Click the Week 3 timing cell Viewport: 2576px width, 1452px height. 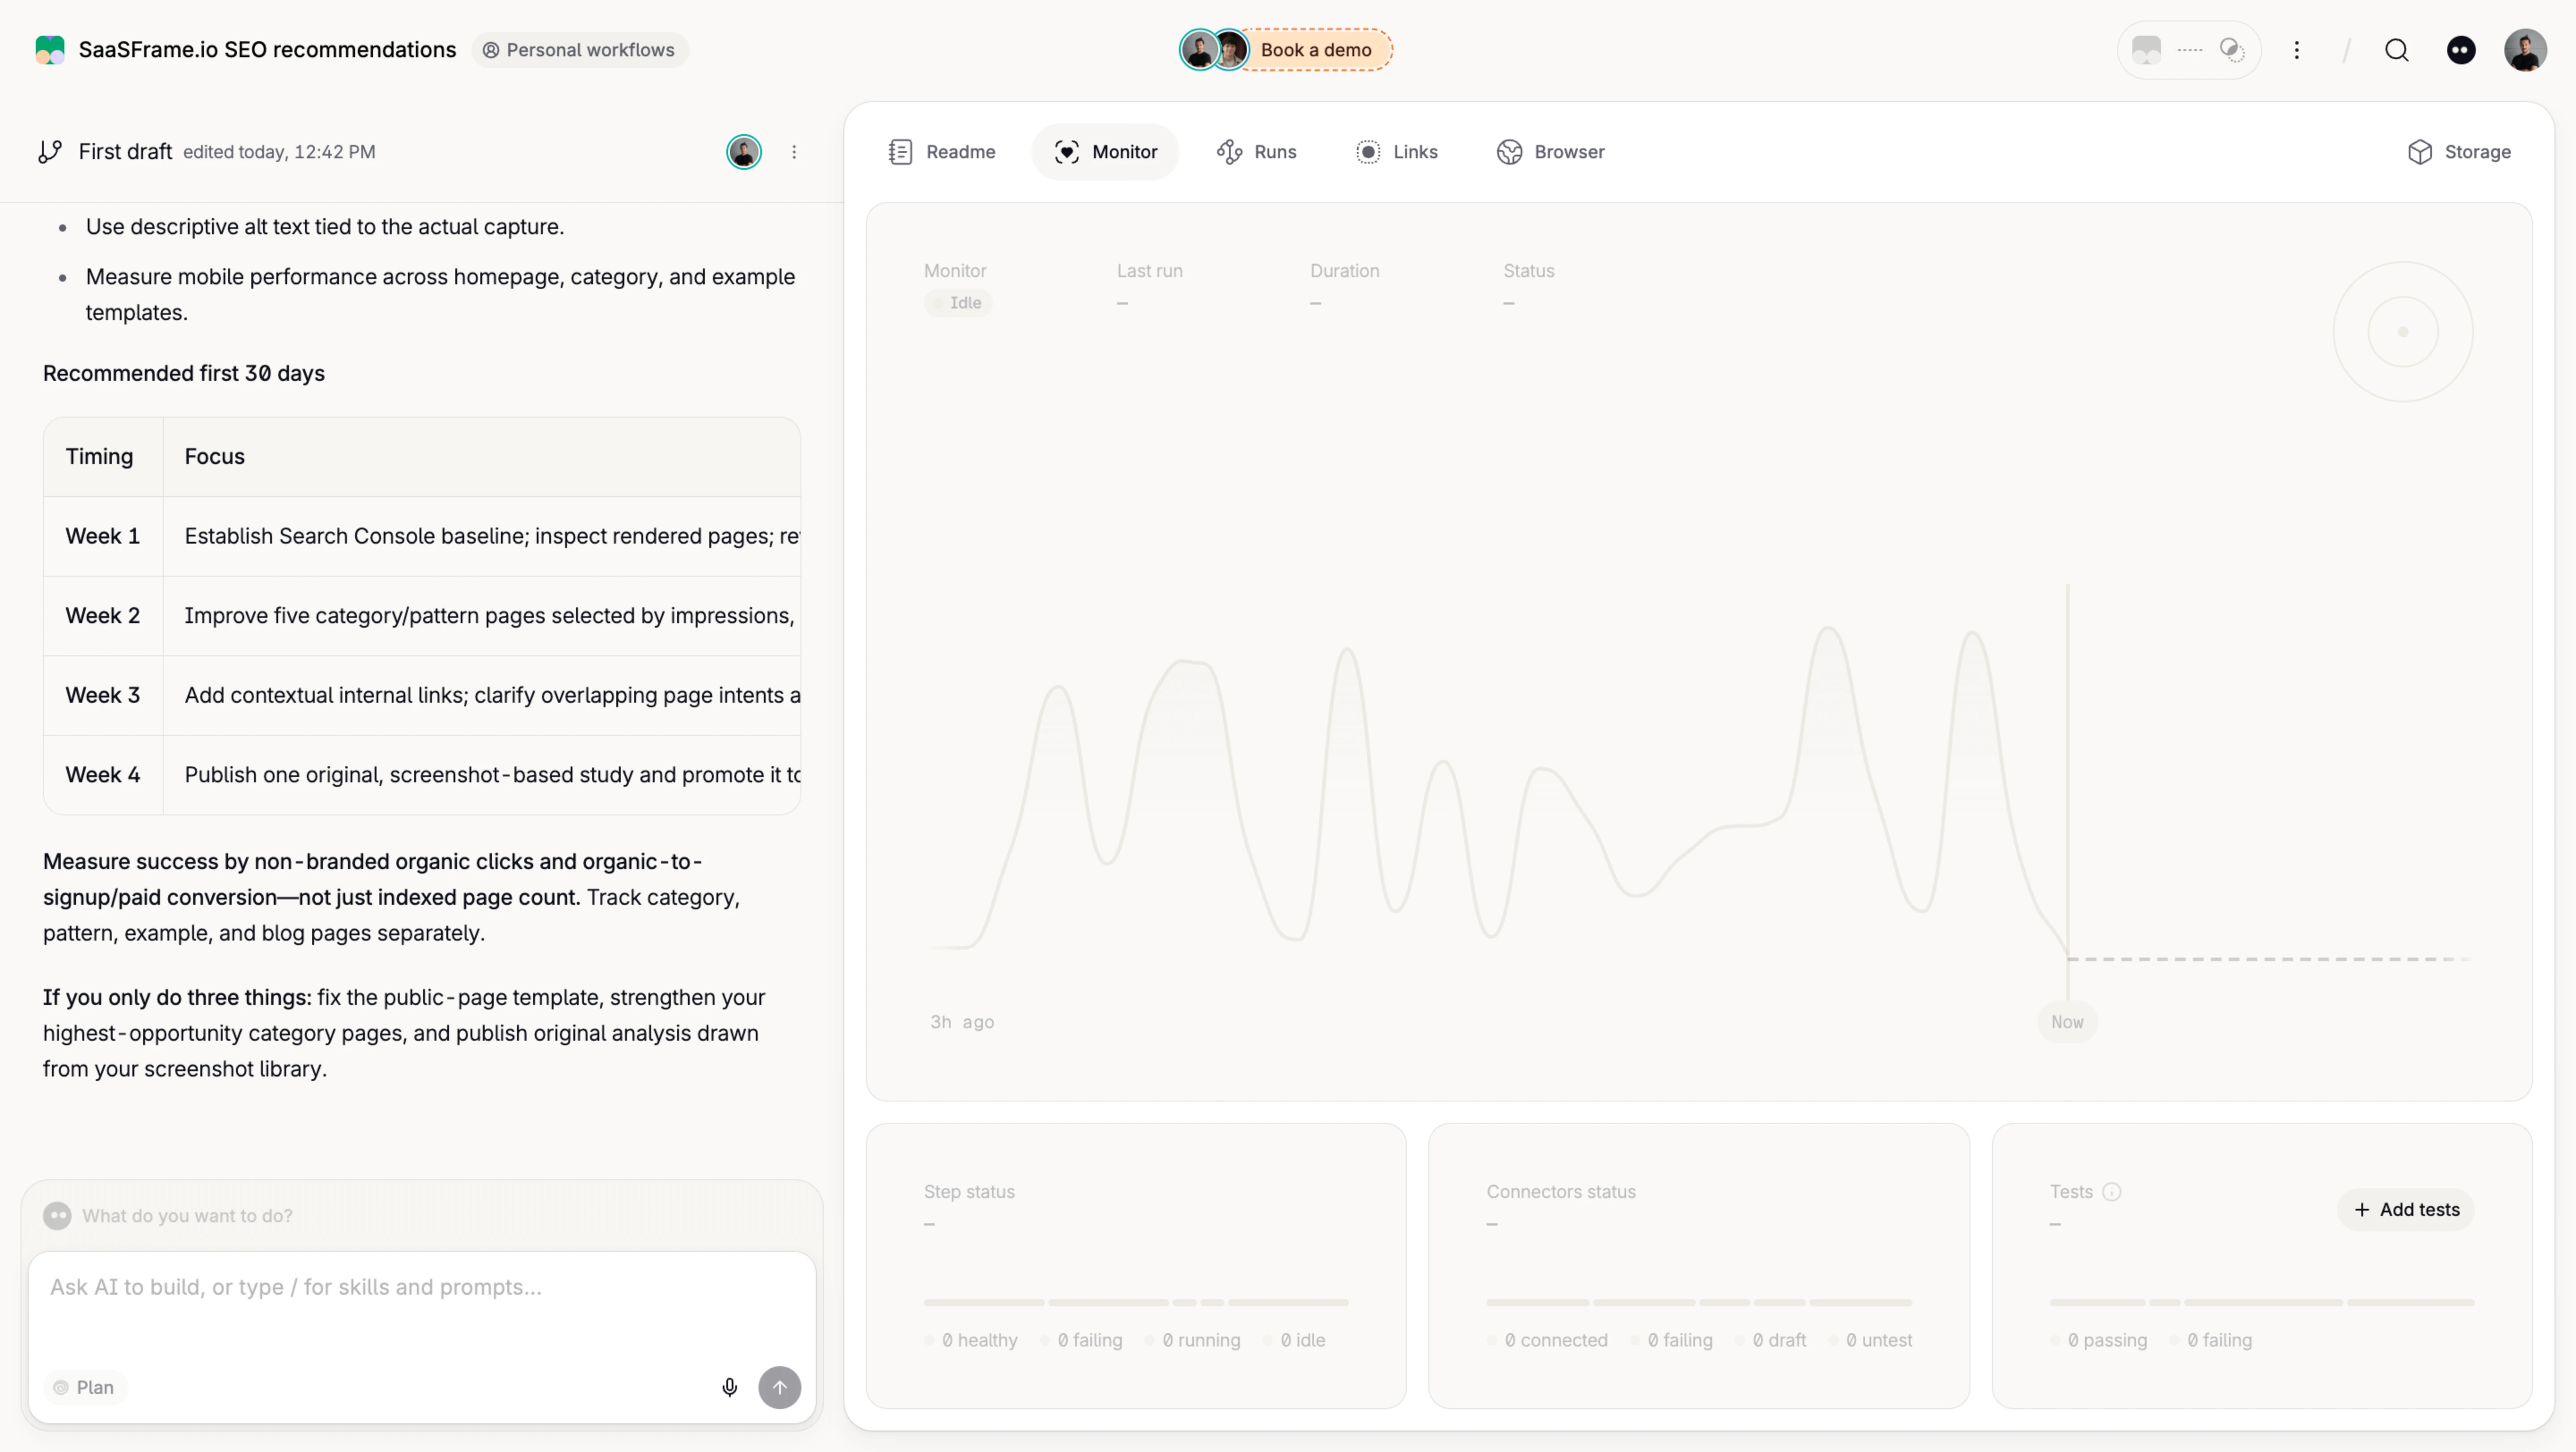pos(103,696)
